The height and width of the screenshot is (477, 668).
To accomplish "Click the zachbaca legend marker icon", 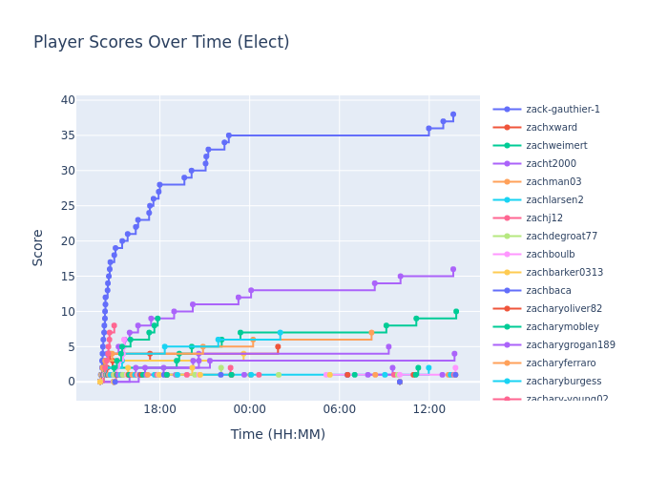I will click(507, 291).
